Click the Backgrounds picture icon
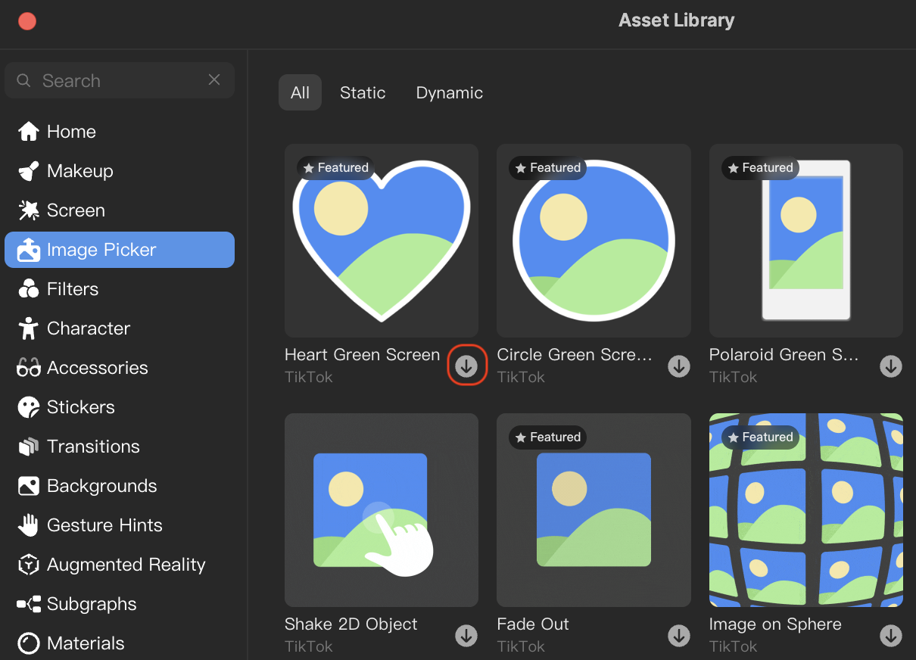916x660 pixels. [x=28, y=486]
